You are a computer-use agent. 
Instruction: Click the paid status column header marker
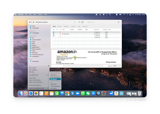(x=60, y=30)
